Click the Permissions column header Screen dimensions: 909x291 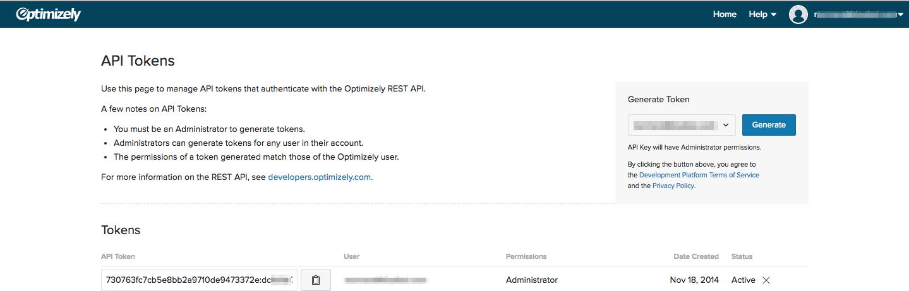[x=526, y=256]
